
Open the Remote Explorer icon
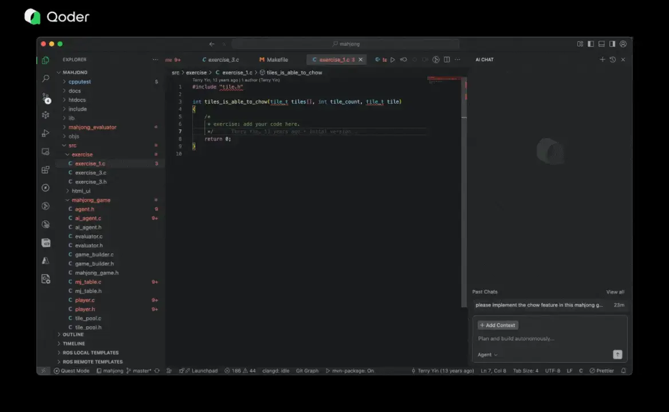tap(45, 152)
